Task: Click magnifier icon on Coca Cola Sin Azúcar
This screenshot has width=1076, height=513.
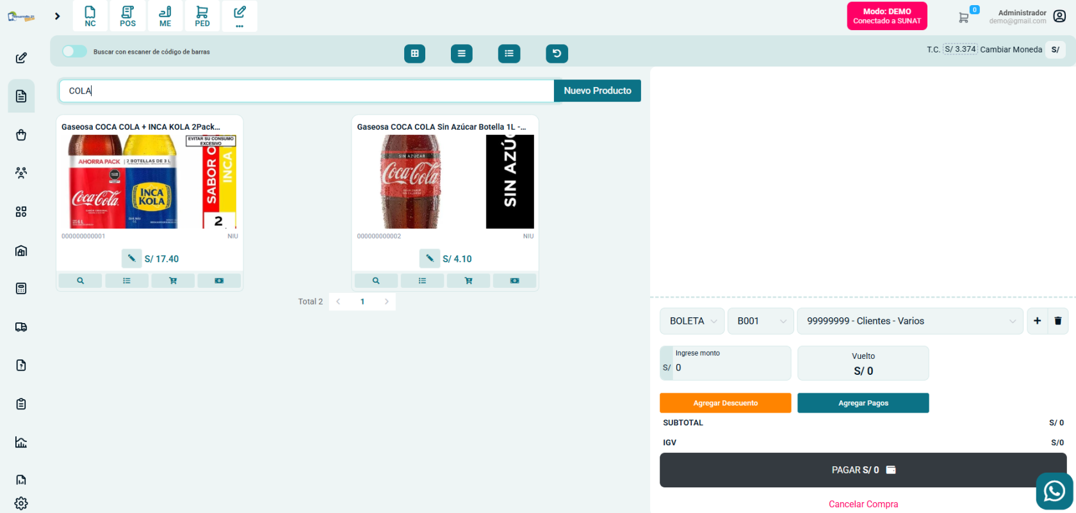Action: tap(376, 281)
